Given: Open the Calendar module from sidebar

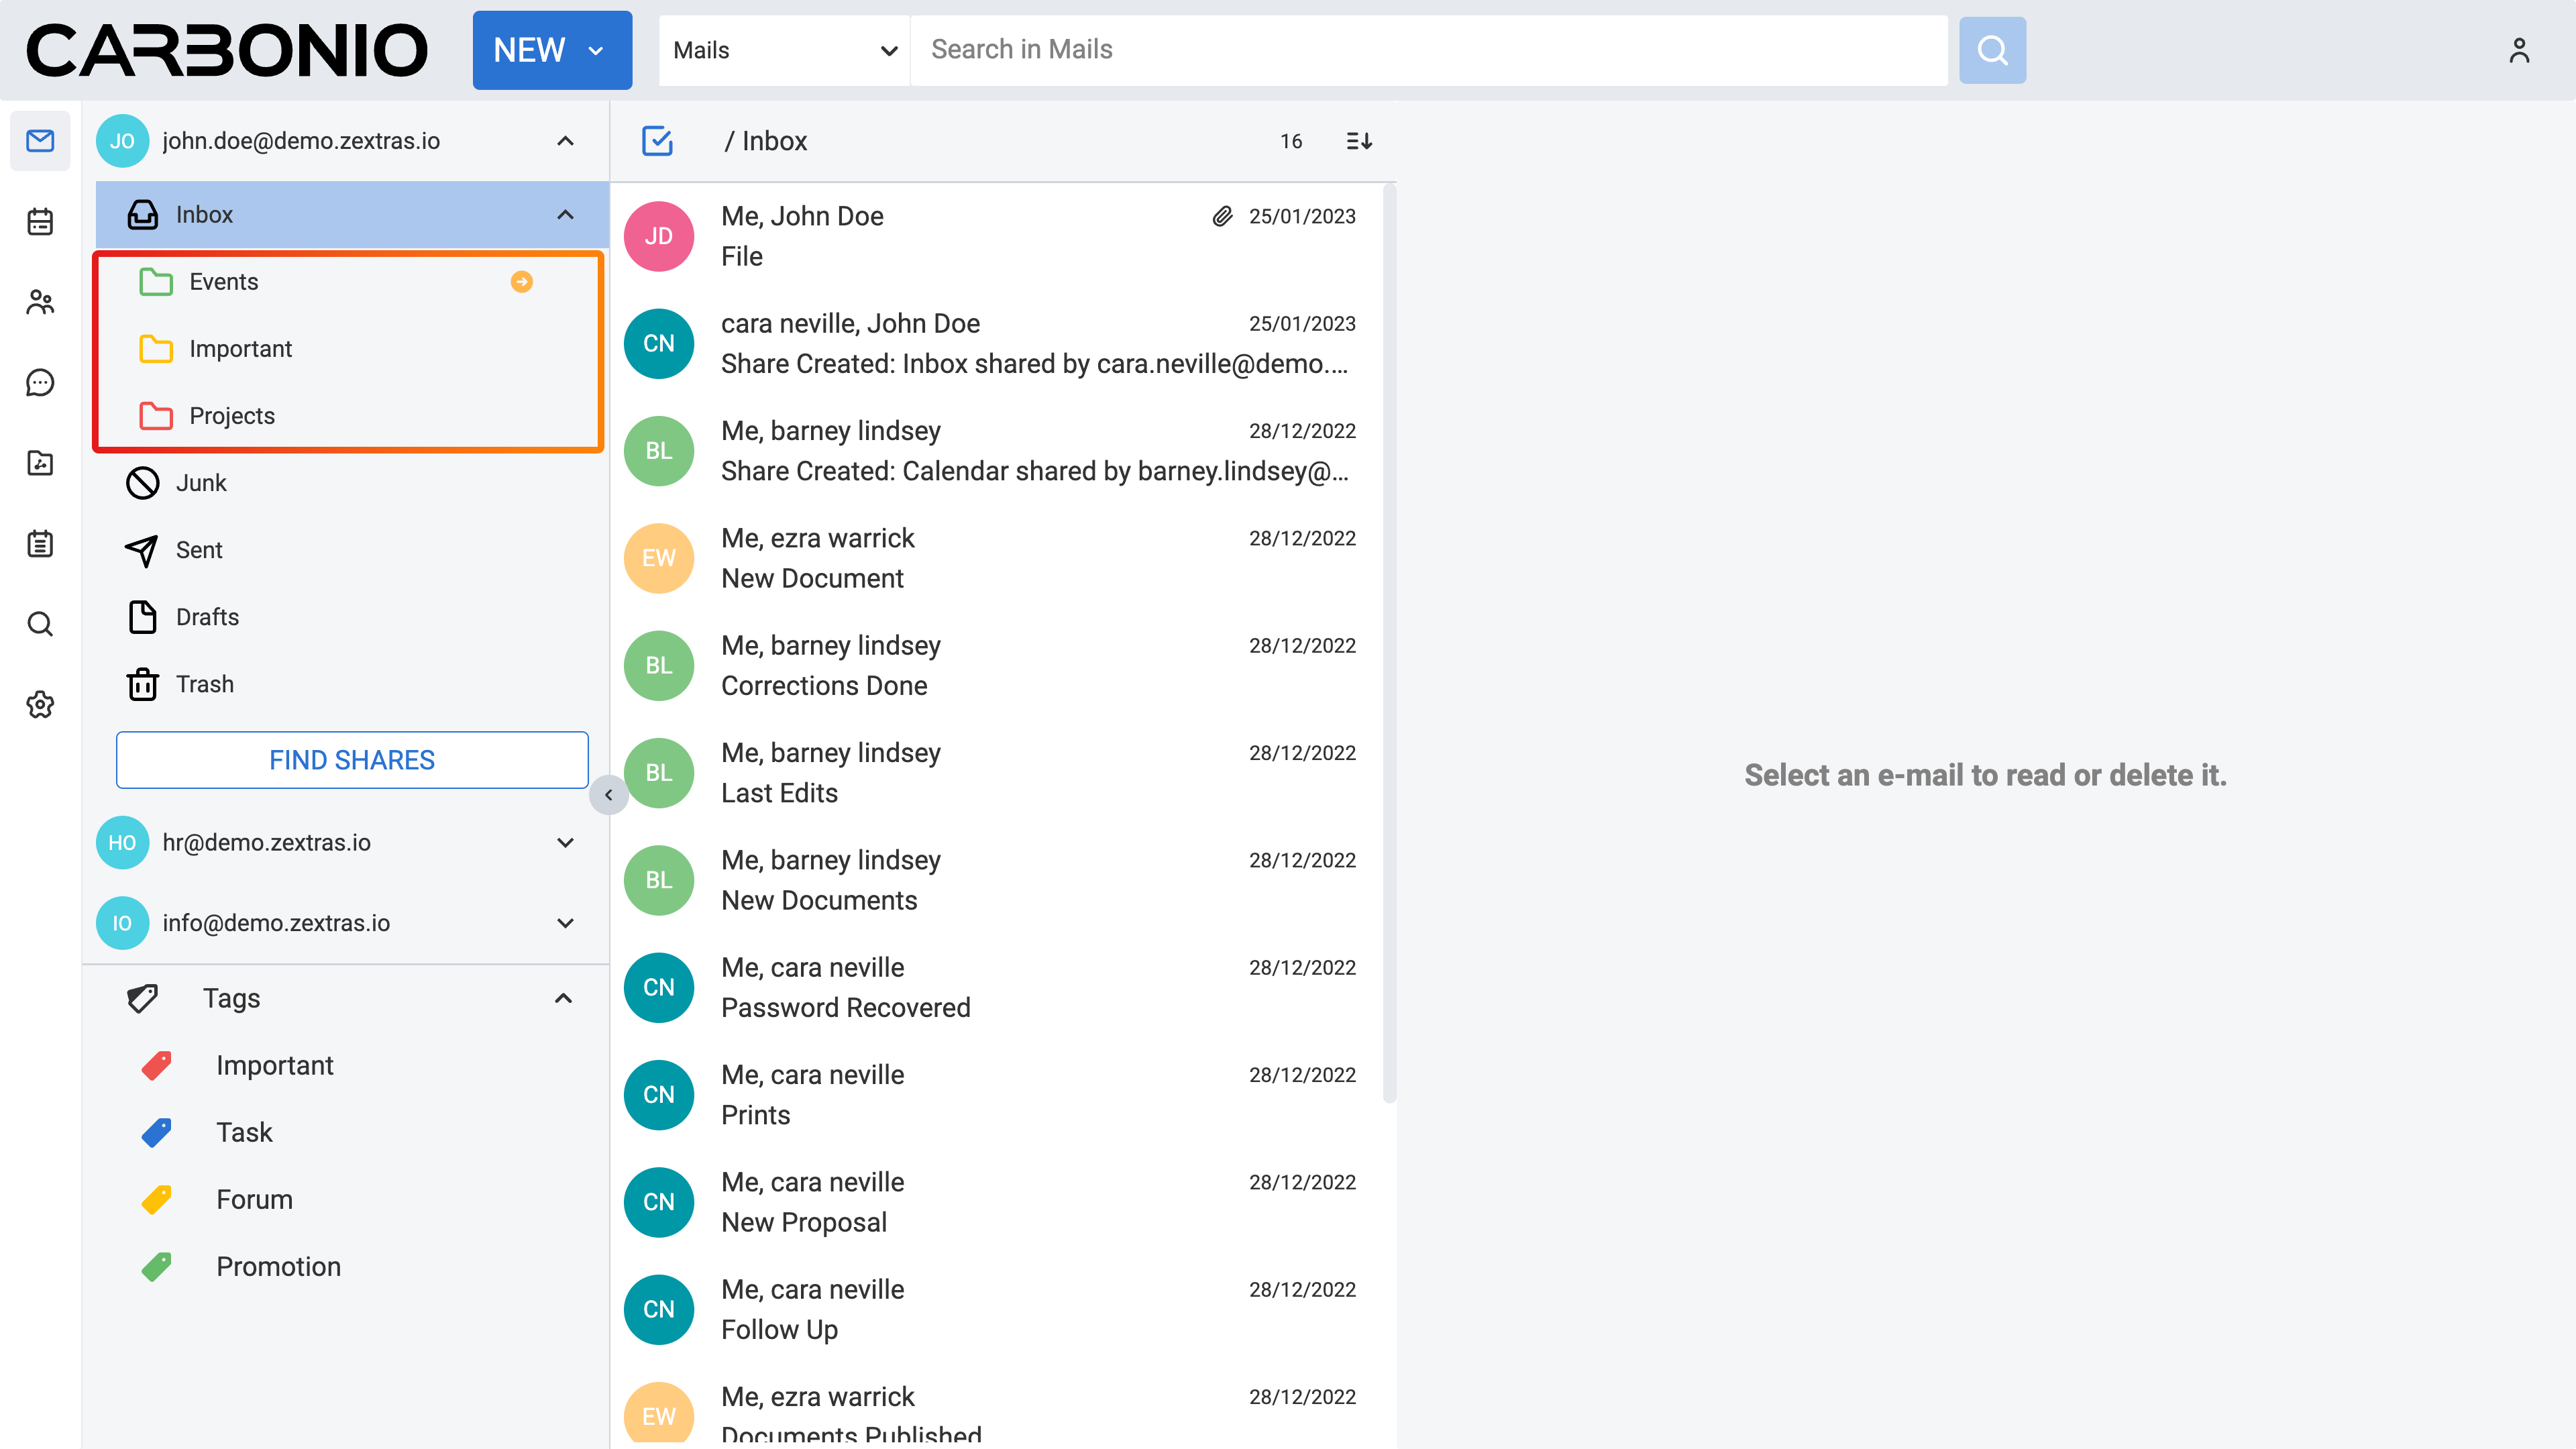Looking at the screenshot, I should [x=40, y=221].
